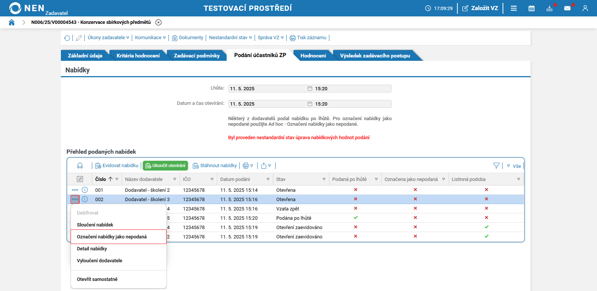Choose Vyloučení dodavatele from context menu
Screen dimensions: 597x291
pyautogui.click(x=100, y=261)
